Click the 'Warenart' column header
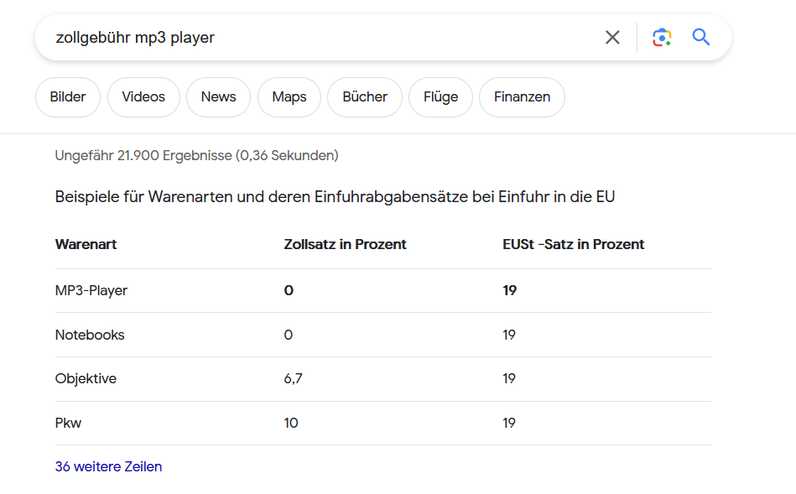The image size is (796, 494). click(86, 245)
